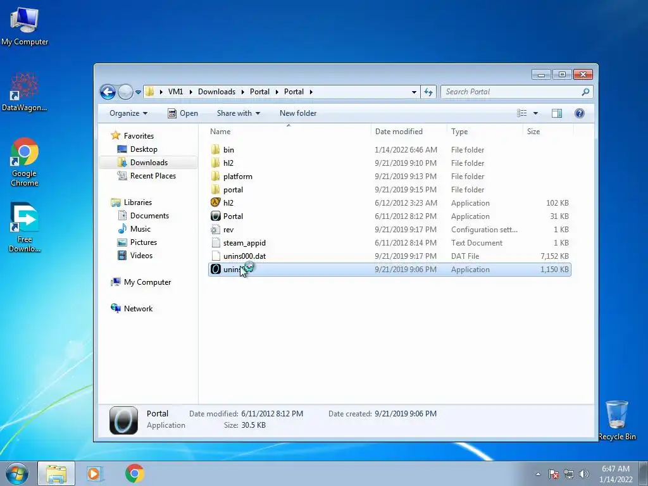Screen dimensions: 648x486
Task: Click the Help question mark icon
Action: [580, 113]
